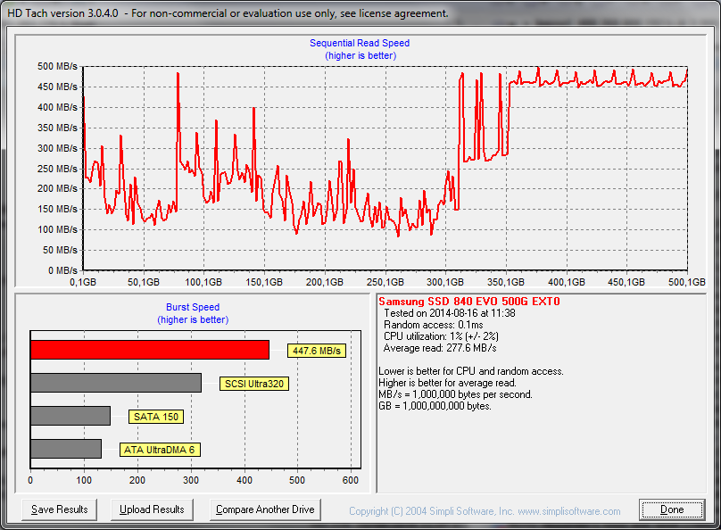Image resolution: width=721 pixels, height=530 pixels.
Task: Select the SCSI Ultra320 yellow label
Action: [x=255, y=385]
